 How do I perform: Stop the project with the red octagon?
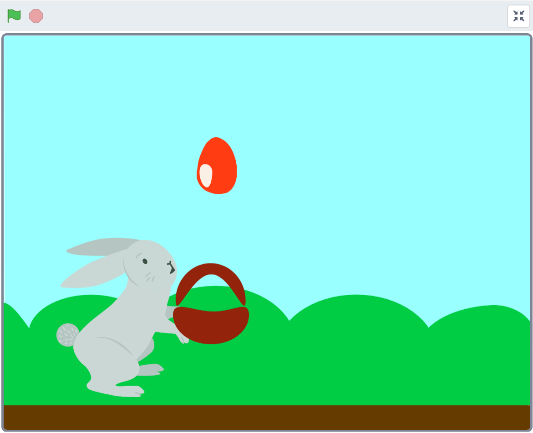tap(36, 16)
